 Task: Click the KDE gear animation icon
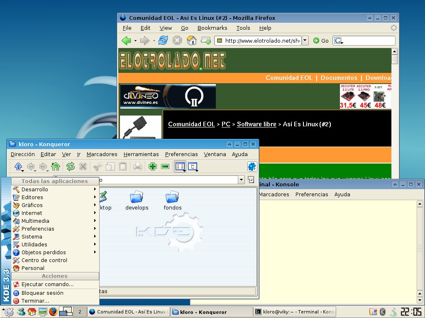click(x=252, y=166)
